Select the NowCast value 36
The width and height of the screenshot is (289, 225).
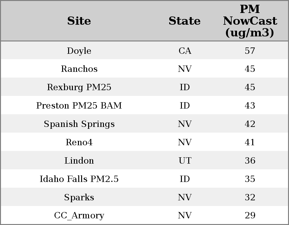[250, 161]
